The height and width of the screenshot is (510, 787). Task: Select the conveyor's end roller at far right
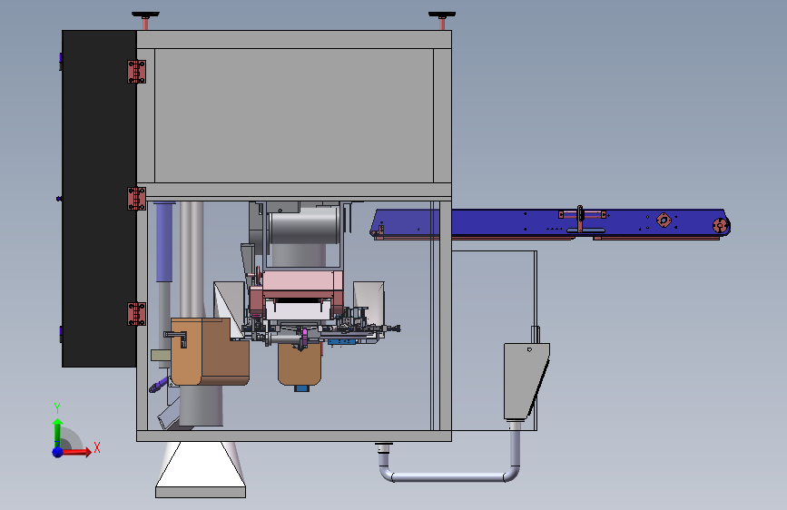coord(720,226)
